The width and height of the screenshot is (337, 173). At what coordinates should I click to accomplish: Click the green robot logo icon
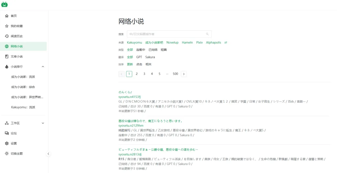point(5,4)
